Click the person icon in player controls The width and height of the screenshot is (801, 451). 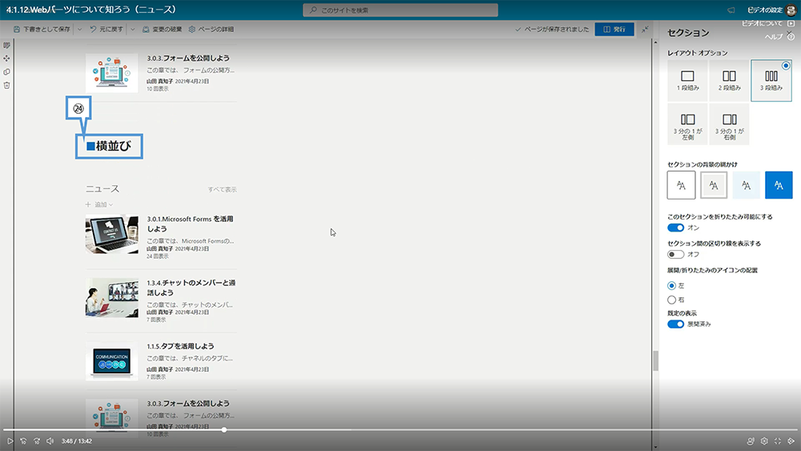click(x=751, y=441)
